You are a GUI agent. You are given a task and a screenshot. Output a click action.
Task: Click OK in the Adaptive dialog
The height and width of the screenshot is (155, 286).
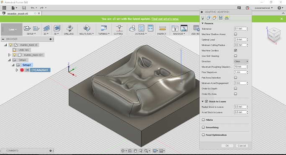click(x=227, y=145)
